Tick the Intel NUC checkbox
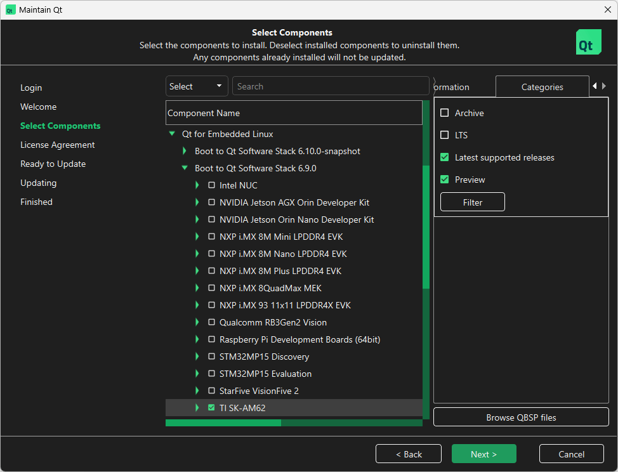 212,185
